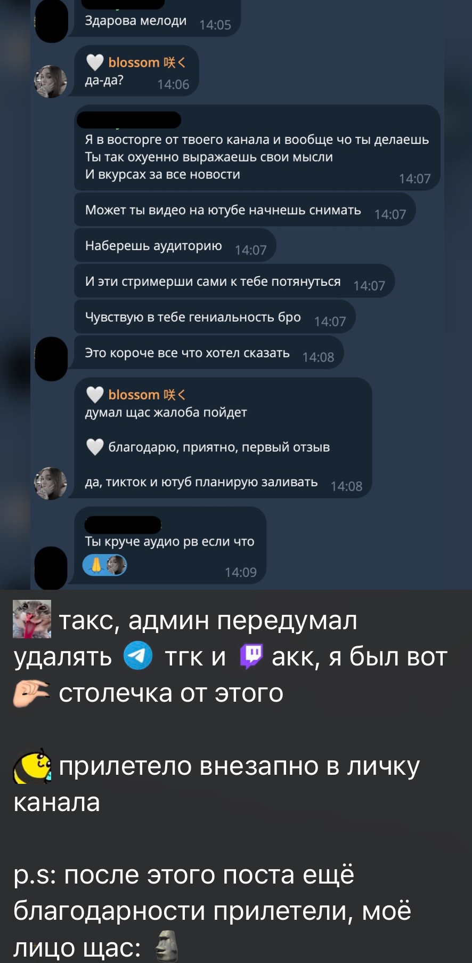Click the cat emoji at post start
Screen dimensions: 472x963
(x=32, y=619)
